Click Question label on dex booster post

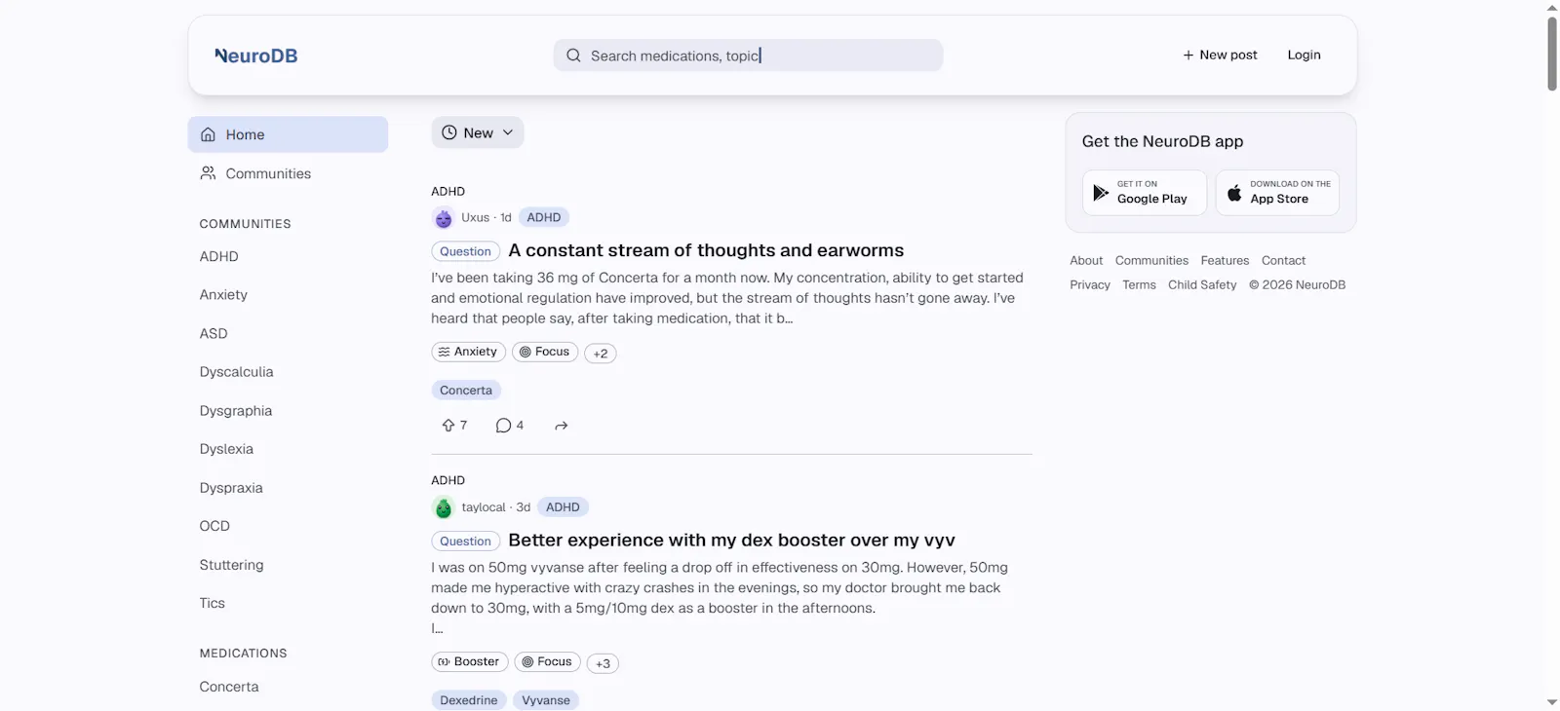(465, 542)
